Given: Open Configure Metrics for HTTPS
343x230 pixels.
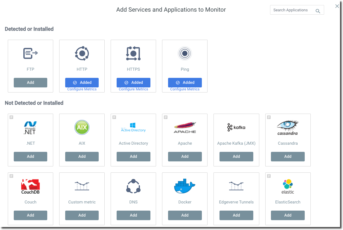Looking at the screenshot, I should coord(133,89).
